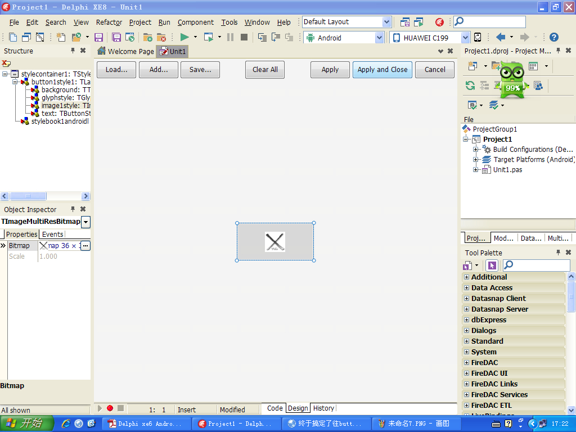Click the Add... button
The image size is (576, 432).
coord(159,70)
